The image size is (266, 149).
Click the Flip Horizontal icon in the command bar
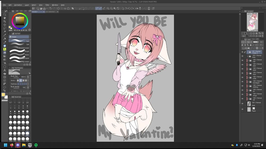pyautogui.click(x=136, y=8)
